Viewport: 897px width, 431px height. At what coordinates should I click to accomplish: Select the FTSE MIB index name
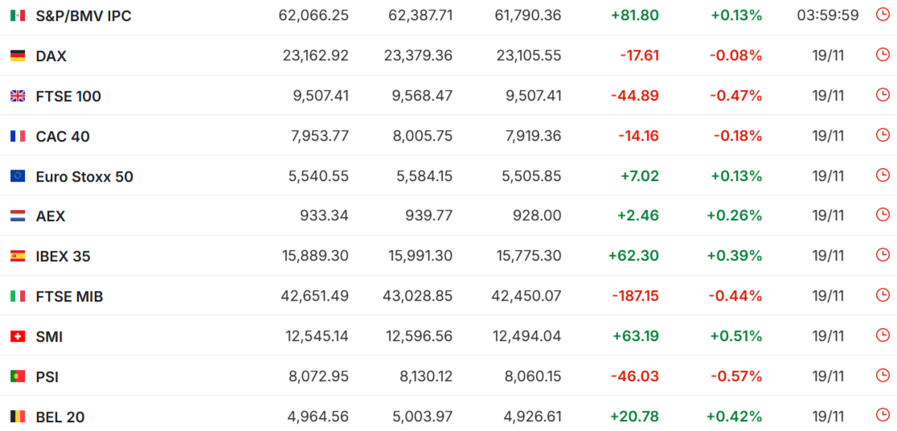69,297
